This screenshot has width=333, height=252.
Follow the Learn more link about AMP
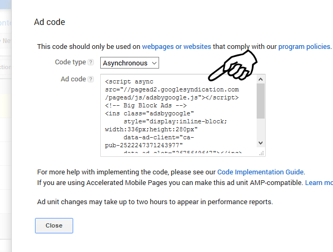tap(319, 182)
